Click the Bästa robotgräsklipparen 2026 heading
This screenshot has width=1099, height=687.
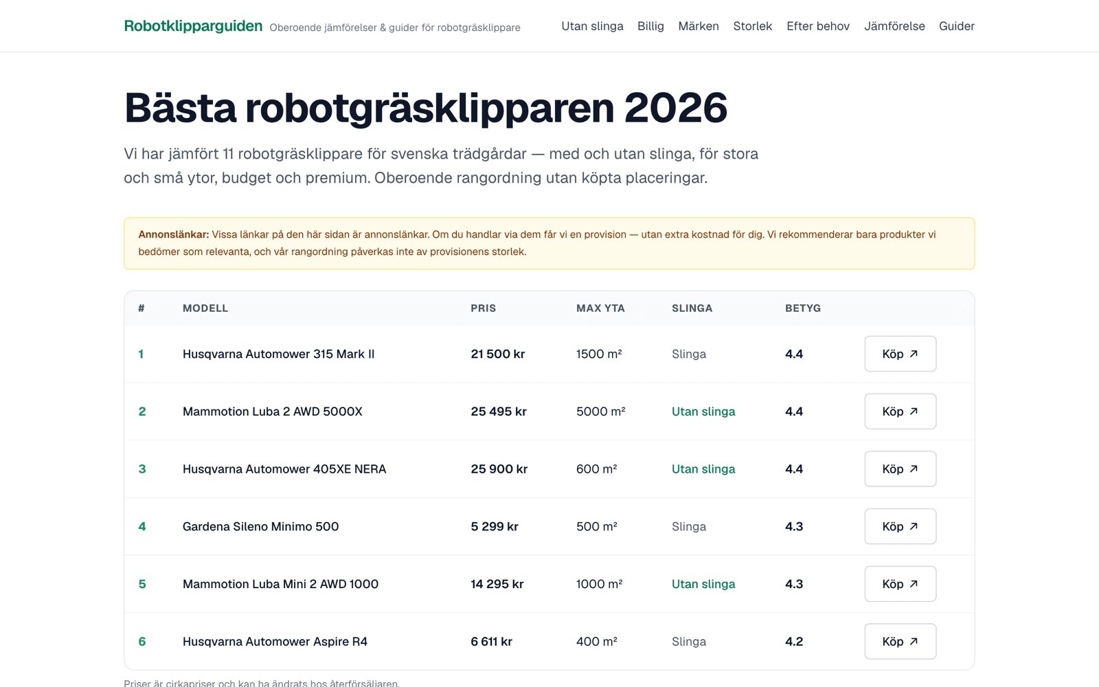425,108
